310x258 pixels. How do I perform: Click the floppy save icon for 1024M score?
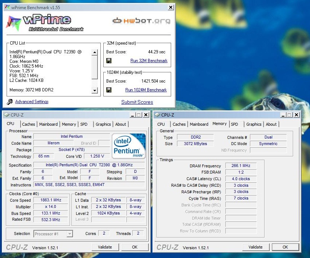(x=109, y=90)
